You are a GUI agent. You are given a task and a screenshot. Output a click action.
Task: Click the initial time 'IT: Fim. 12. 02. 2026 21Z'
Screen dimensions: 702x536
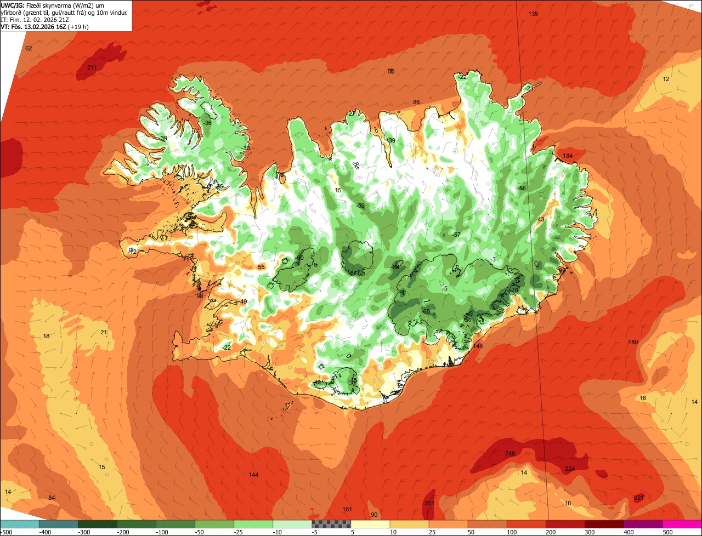click(35, 19)
